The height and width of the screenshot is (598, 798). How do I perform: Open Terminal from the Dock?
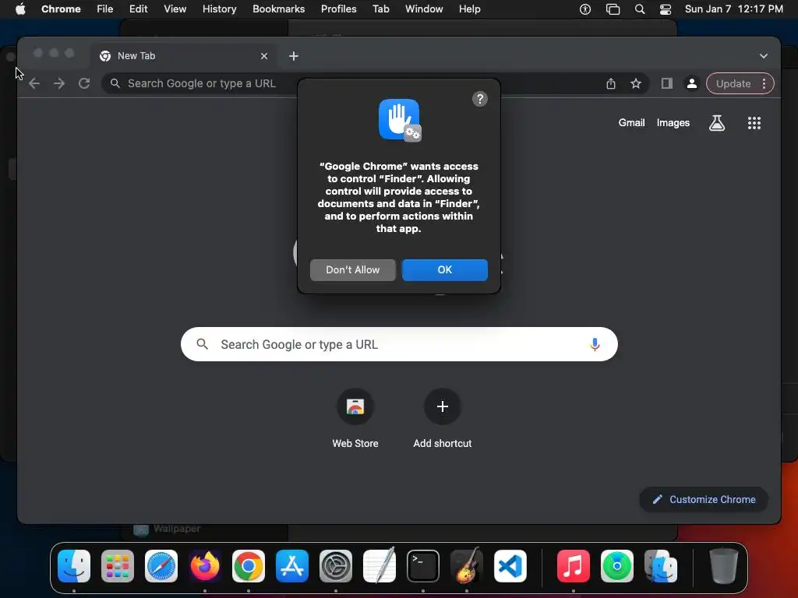tap(423, 566)
